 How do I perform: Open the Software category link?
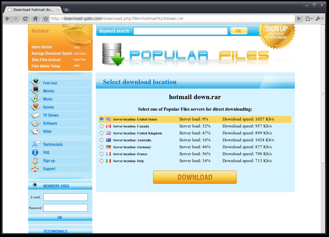[50, 123]
